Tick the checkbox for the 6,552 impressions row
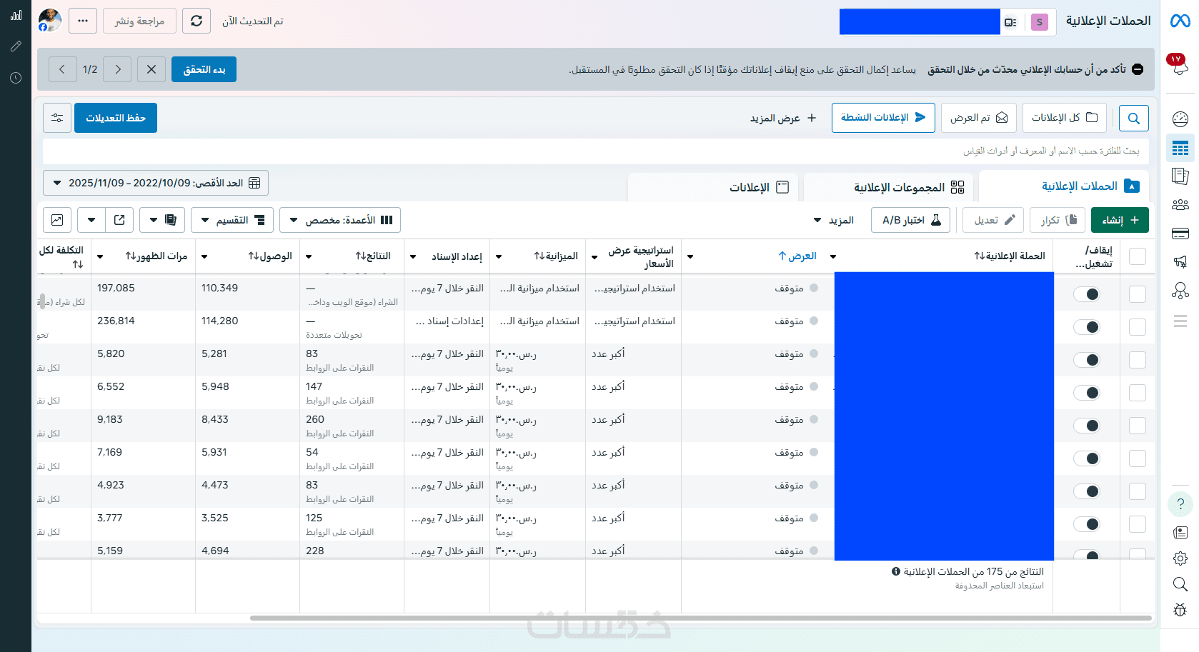The height and width of the screenshot is (652, 1199). pos(1138,393)
